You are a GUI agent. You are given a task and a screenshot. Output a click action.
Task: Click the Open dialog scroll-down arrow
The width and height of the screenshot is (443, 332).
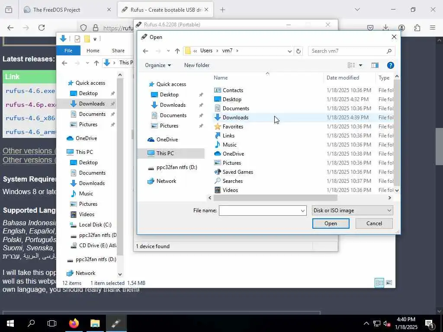point(397,191)
